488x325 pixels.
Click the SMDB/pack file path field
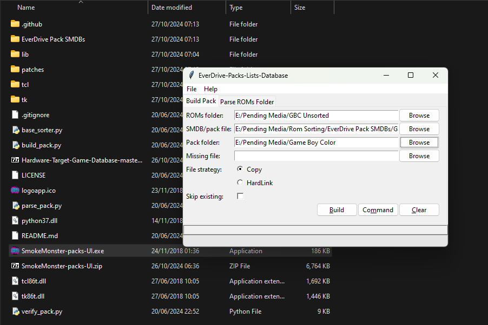(316, 129)
